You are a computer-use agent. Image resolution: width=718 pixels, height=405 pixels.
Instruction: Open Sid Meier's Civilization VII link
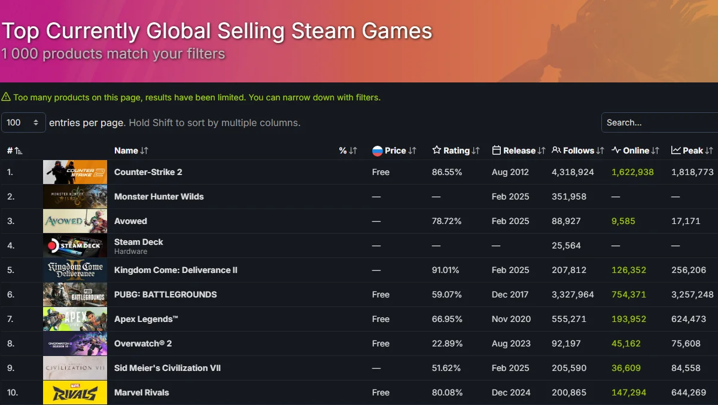[x=168, y=368]
